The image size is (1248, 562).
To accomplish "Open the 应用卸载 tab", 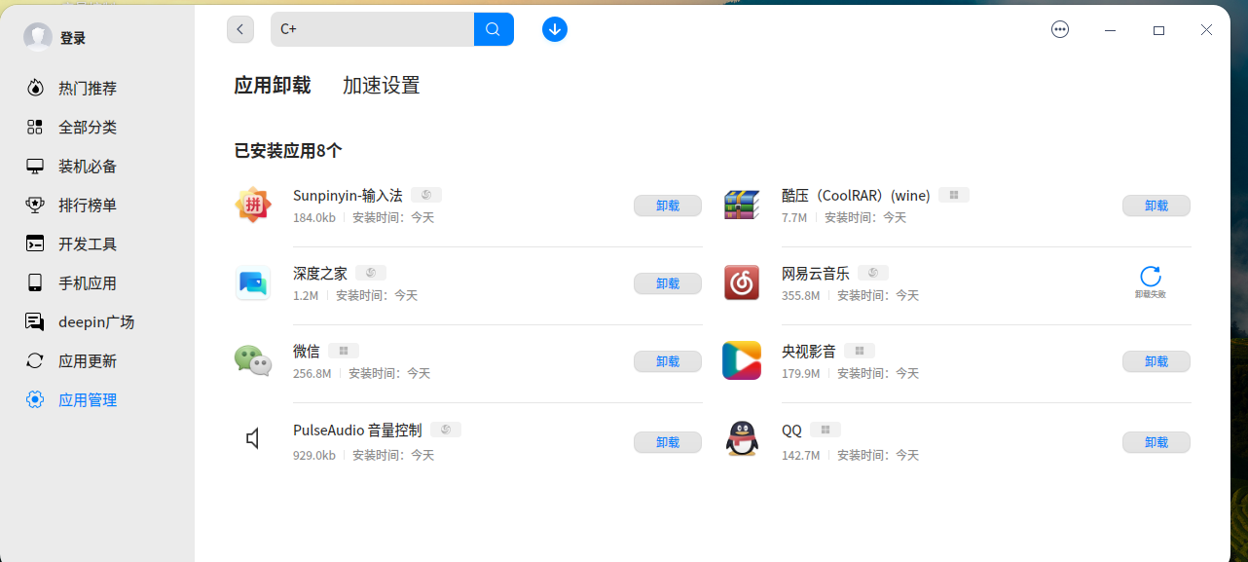I will pos(273,85).
